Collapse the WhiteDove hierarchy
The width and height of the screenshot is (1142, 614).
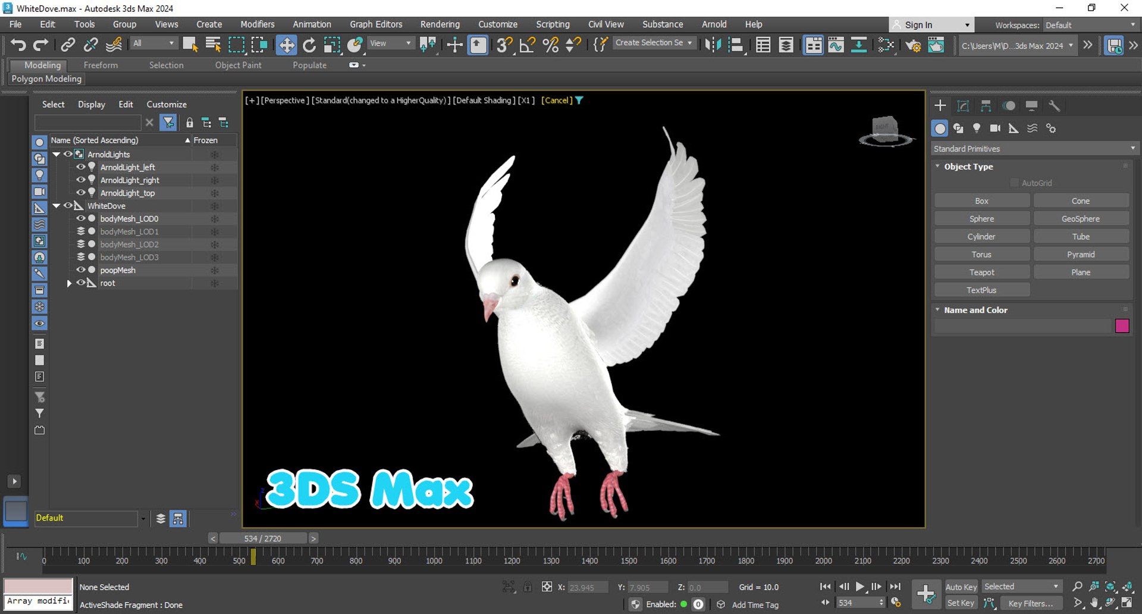coord(57,206)
